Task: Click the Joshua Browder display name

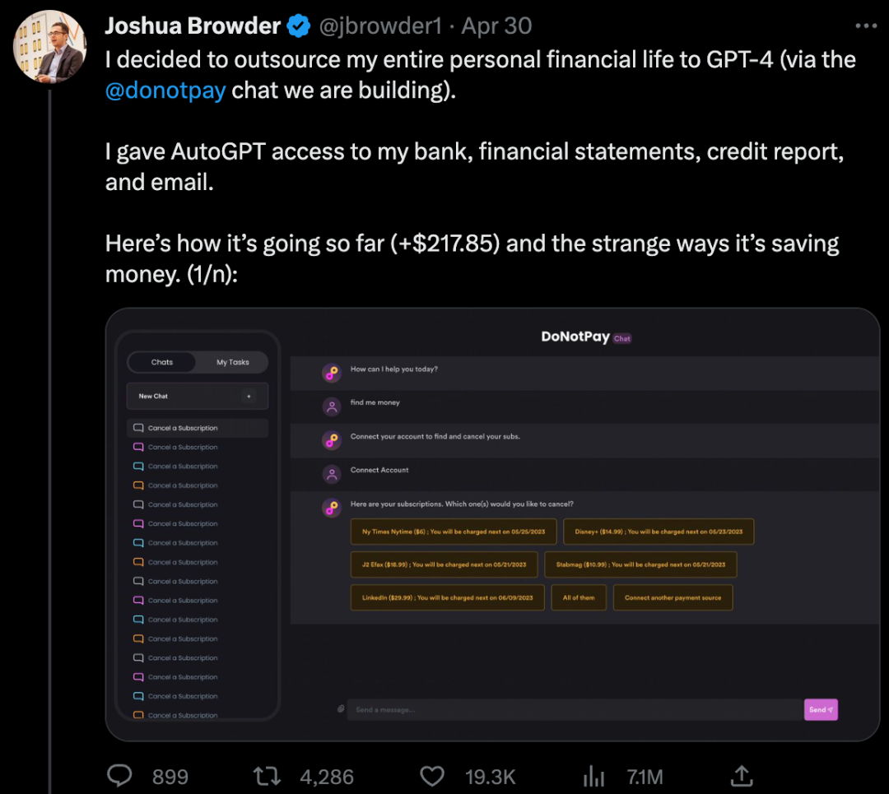Action: point(193,26)
